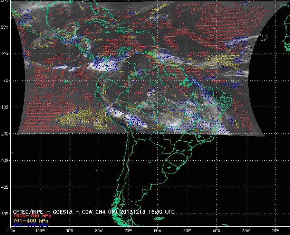Click the 20N latitude axis label
This screenshot has width=290, height=235.
tap(5, 27)
